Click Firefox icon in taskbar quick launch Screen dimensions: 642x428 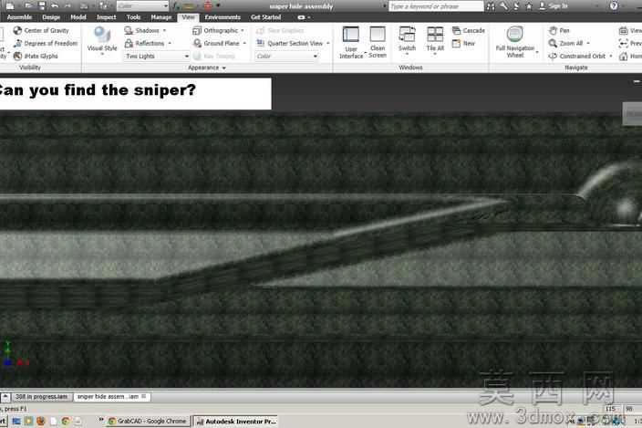point(40,421)
